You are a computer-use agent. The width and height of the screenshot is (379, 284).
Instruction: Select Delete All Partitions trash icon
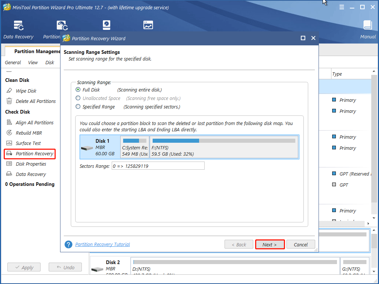[x=9, y=101]
